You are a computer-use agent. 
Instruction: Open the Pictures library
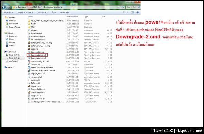tap(12, 43)
